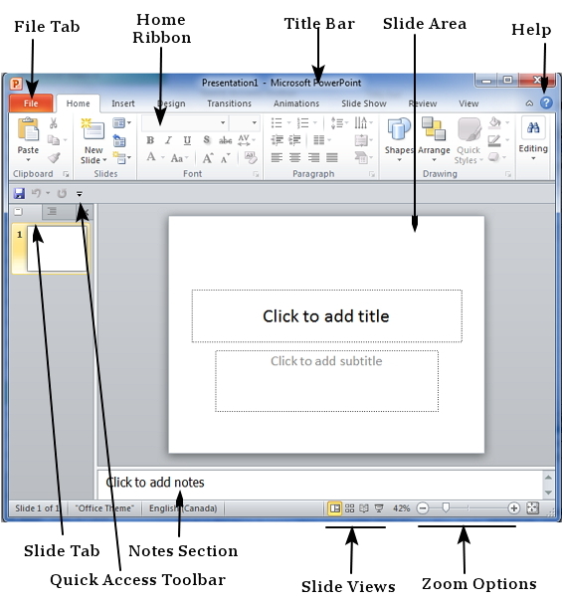This screenshot has height=602, width=562.
Task: Switch to Normal view in status bar
Action: point(335,508)
